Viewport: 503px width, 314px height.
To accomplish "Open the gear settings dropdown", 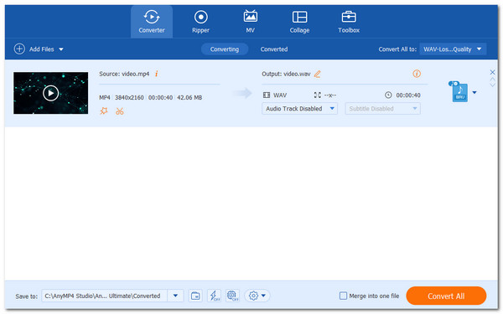I will click(257, 296).
